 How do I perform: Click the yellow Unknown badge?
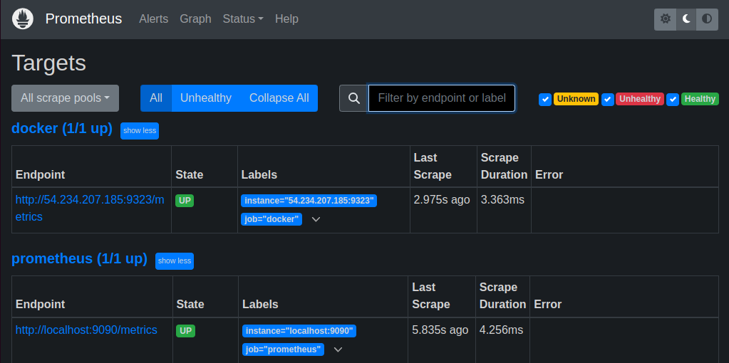pos(576,99)
